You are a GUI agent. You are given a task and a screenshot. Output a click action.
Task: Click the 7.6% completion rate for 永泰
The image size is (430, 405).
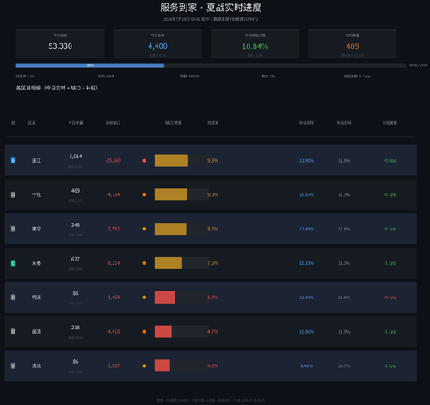tap(213, 263)
